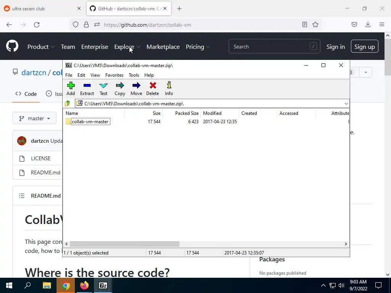Viewport: 391px width, 293px height.
Task: Save page to Pocket
Action: (x=354, y=24)
